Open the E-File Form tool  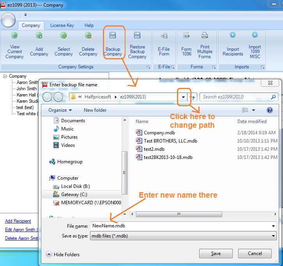click(x=164, y=36)
